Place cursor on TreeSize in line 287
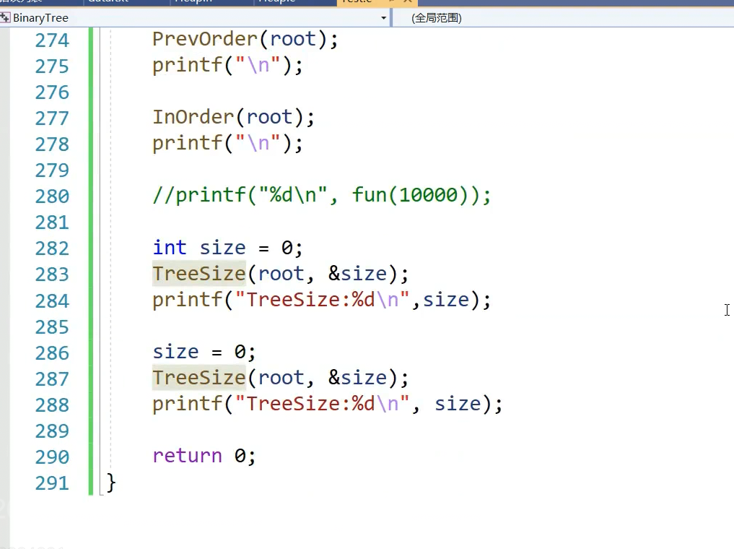The height and width of the screenshot is (549, 734). (199, 378)
